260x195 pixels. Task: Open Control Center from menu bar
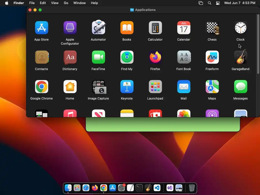pyautogui.click(x=218, y=3)
